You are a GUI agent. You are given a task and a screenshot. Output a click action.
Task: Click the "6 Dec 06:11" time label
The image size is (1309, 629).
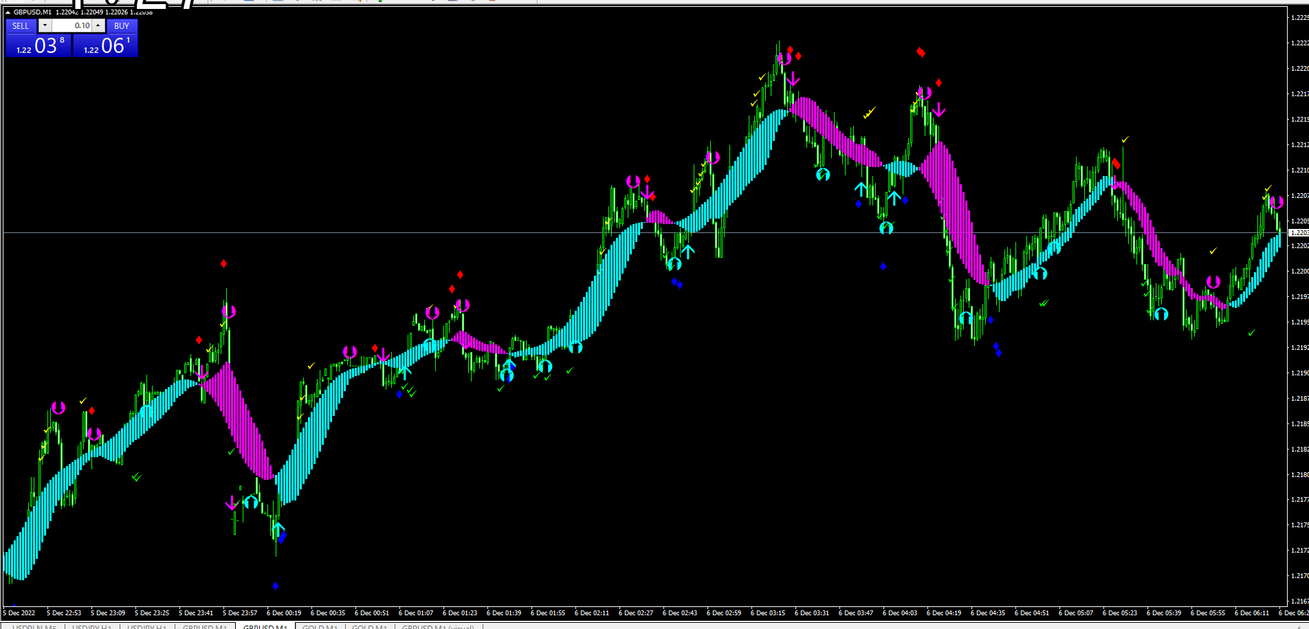[1252, 613]
